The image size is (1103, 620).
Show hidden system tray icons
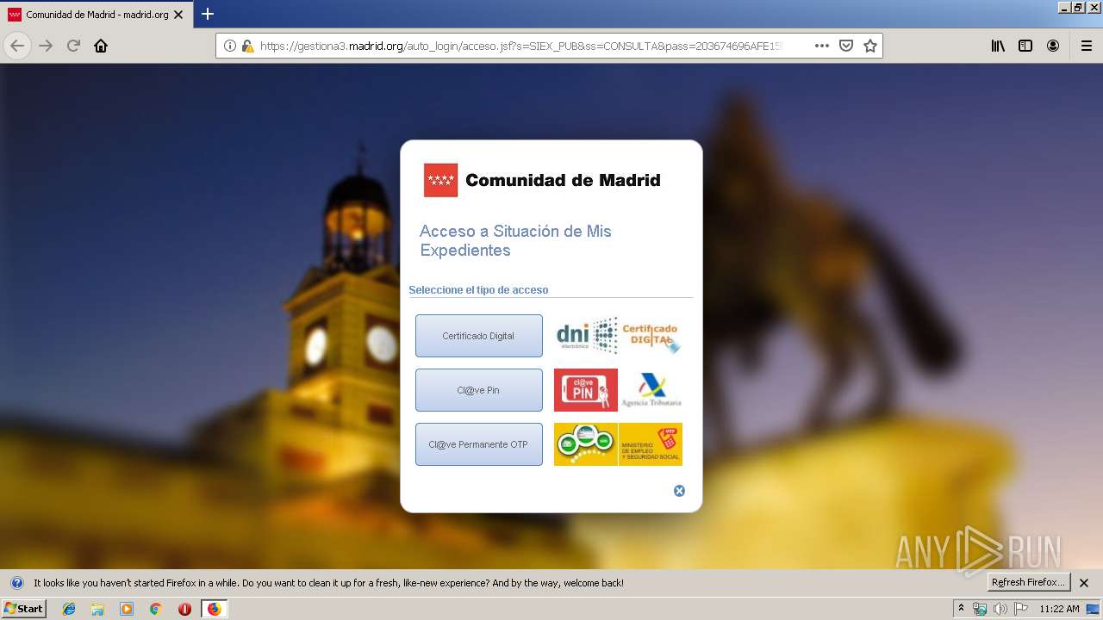click(962, 609)
